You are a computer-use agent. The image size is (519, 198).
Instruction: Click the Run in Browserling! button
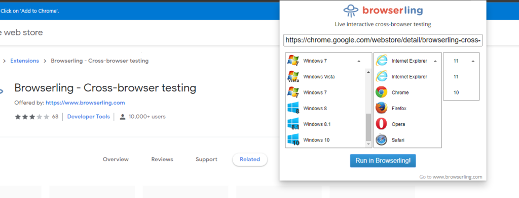pyautogui.click(x=383, y=161)
